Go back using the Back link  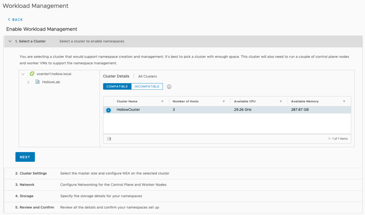pyautogui.click(x=15, y=20)
